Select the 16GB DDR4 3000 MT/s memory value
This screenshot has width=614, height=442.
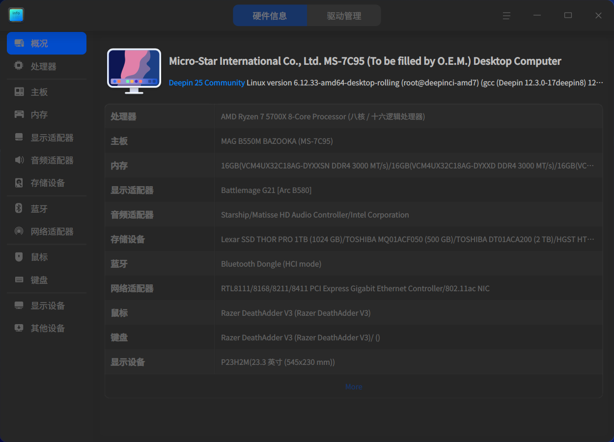(x=407, y=166)
